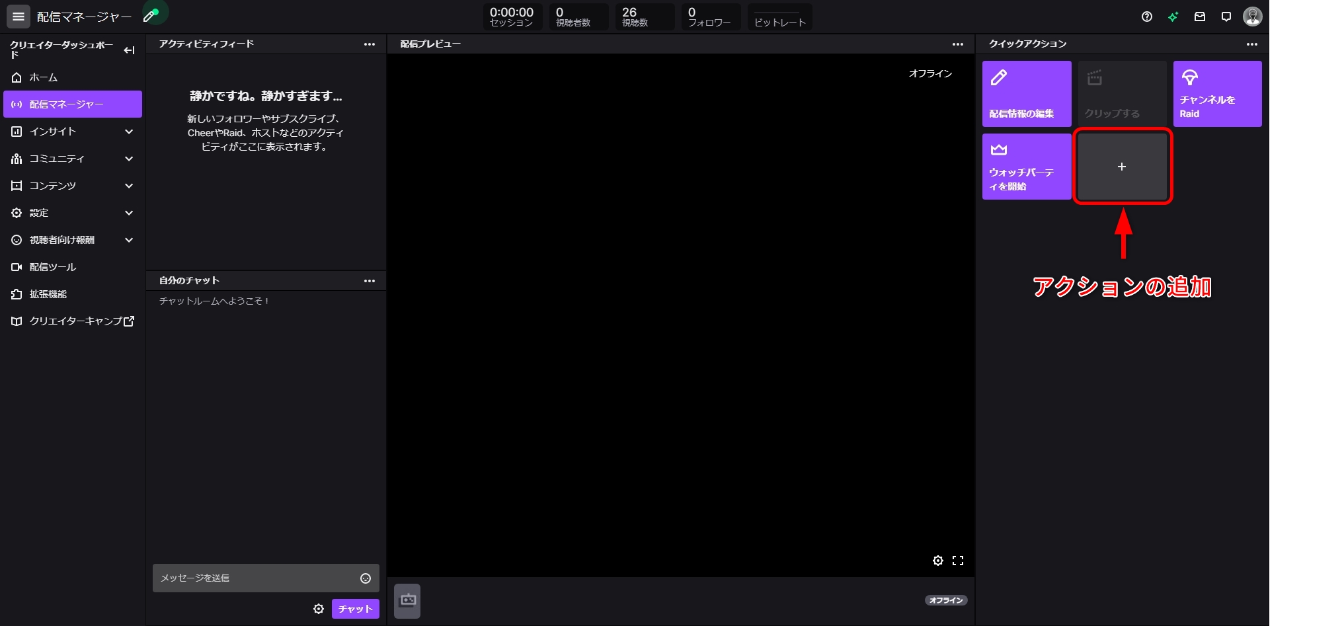
Task: Open the inbox mail icon
Action: 1200,17
